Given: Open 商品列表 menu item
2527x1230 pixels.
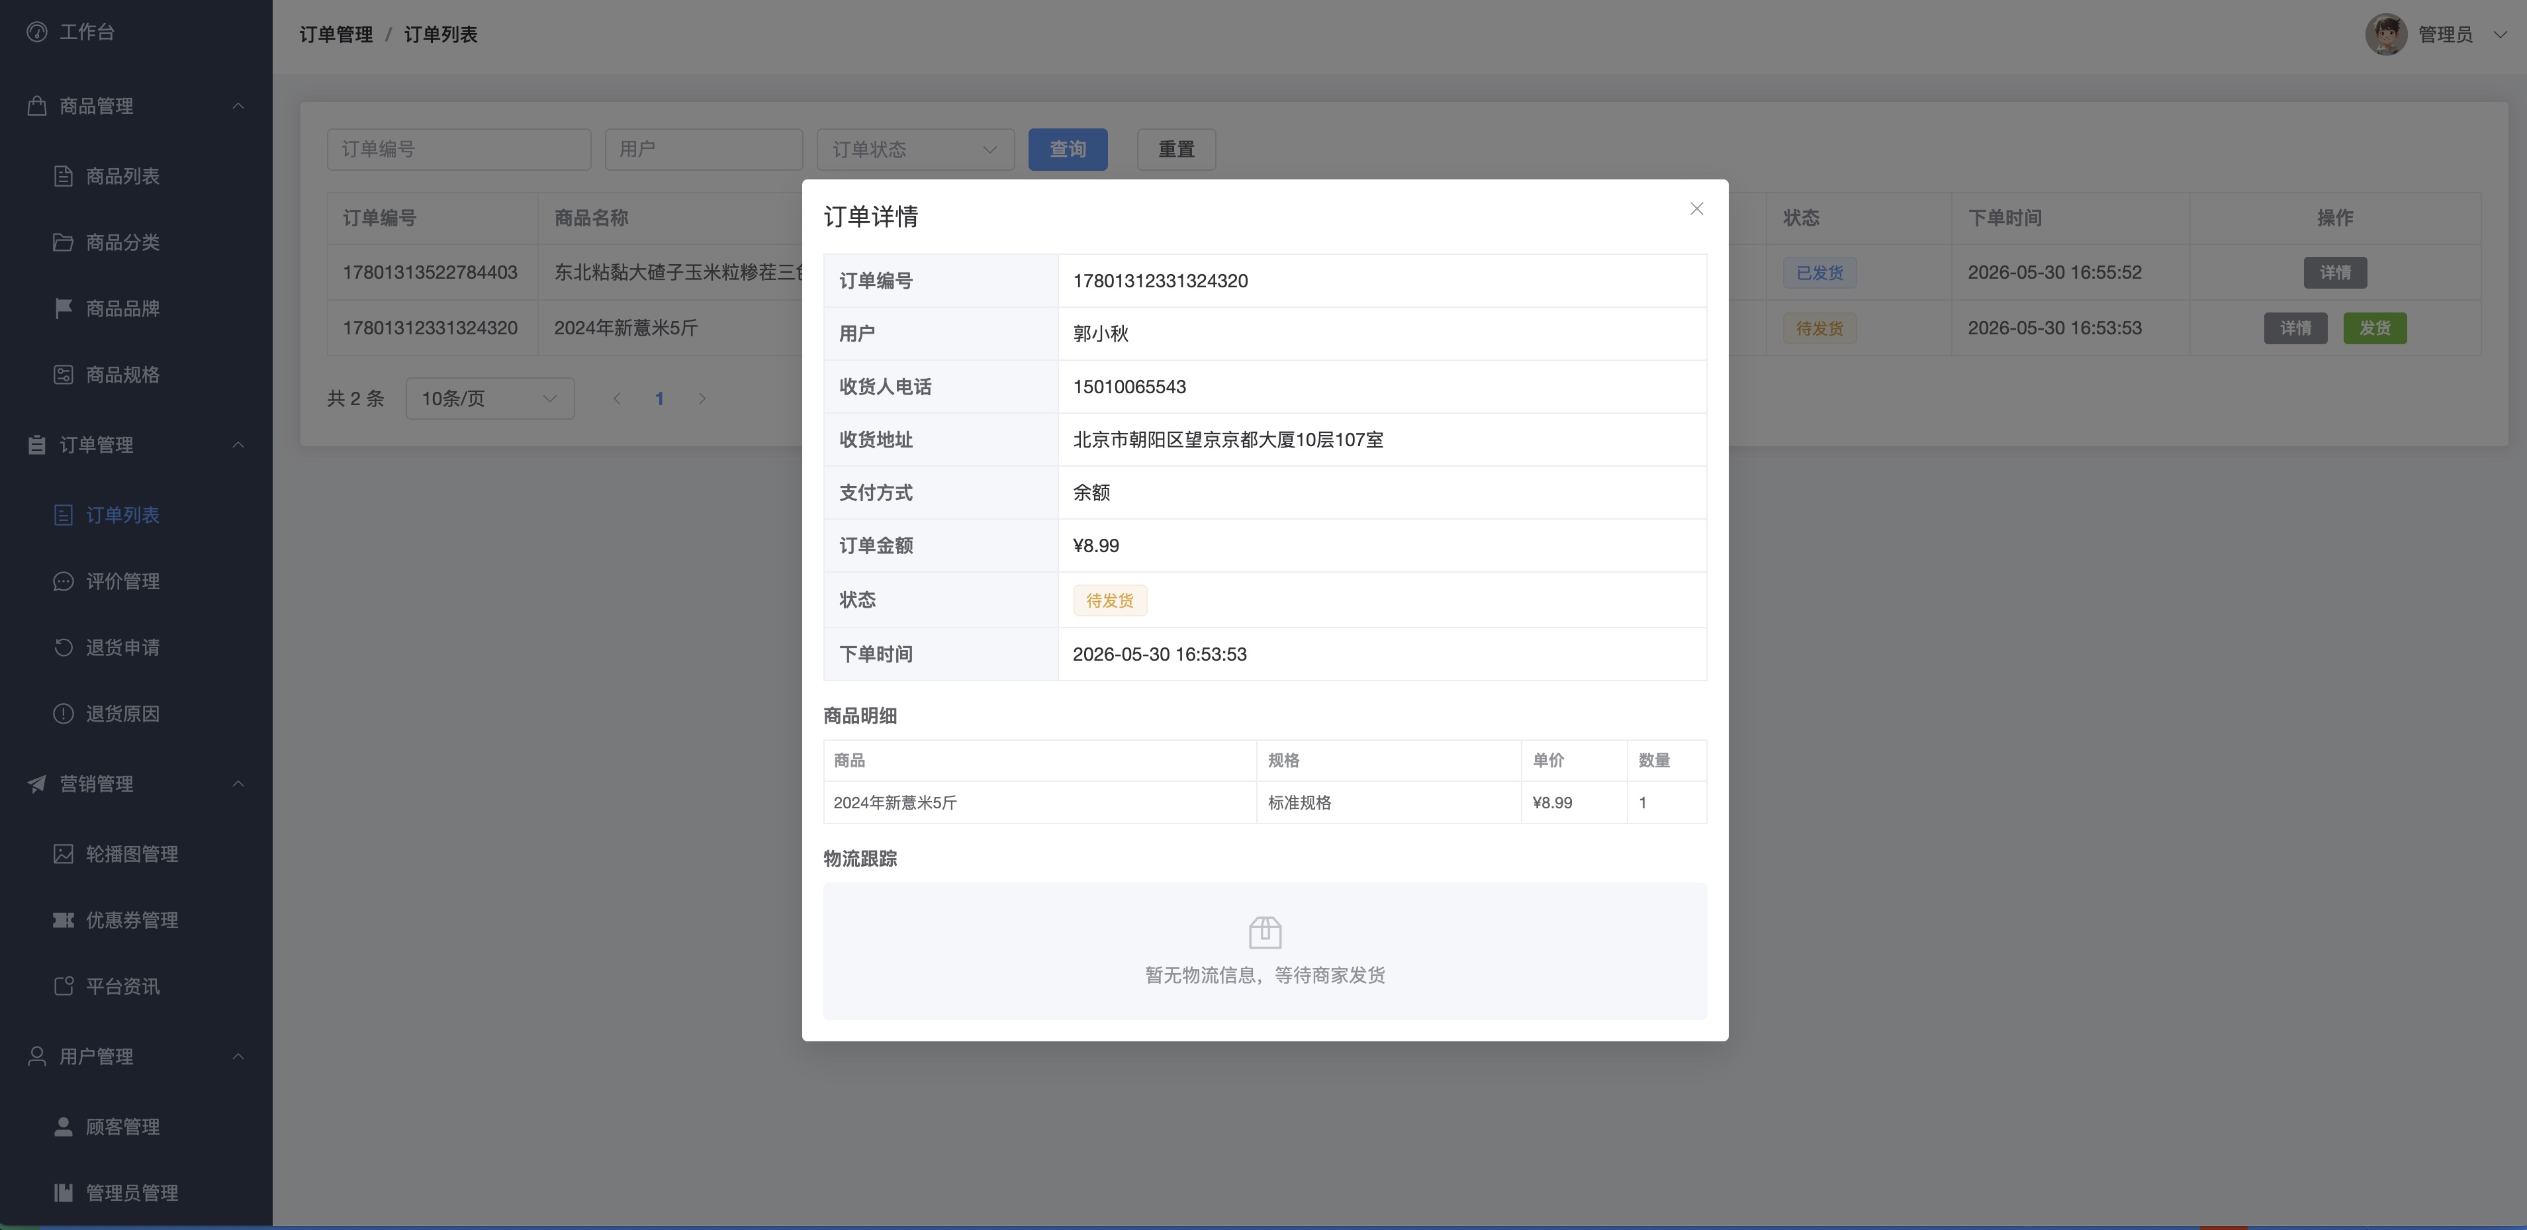Looking at the screenshot, I should (136, 177).
